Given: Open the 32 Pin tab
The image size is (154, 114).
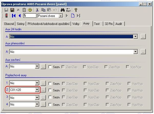Looking at the screenshot, I should tap(108, 24).
